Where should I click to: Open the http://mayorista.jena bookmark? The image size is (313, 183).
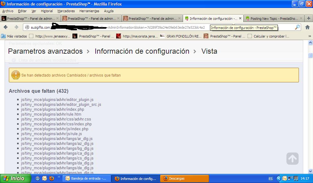(x=137, y=36)
